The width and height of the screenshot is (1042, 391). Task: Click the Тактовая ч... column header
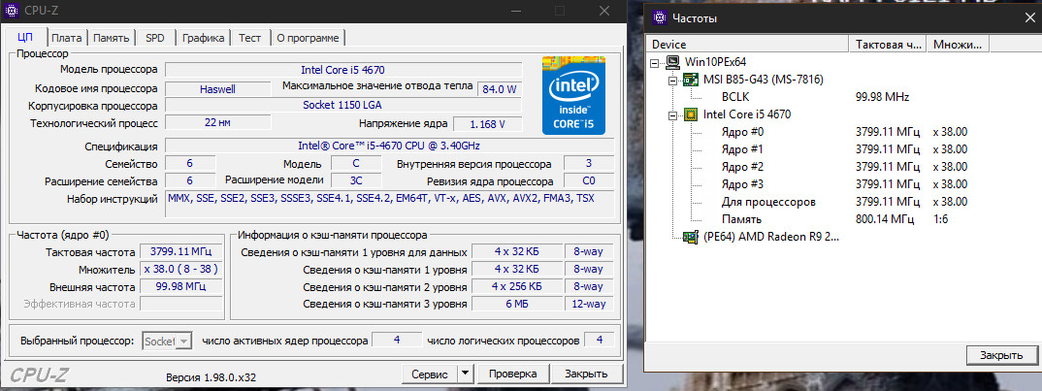click(x=887, y=45)
